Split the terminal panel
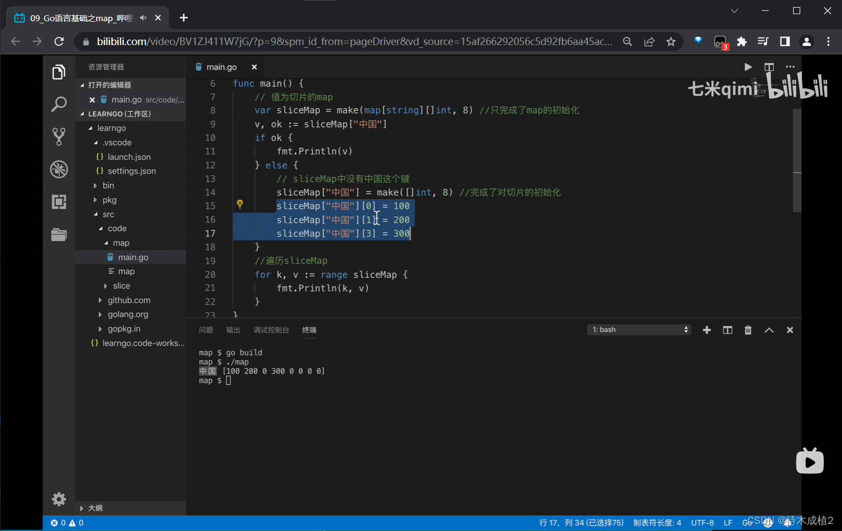Viewport: 842px width, 531px height. (x=727, y=330)
